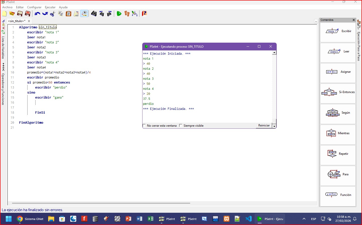This screenshot has width=362, height=225.
Task: Click the Undo arrow in toolbar
Action: pos(37,14)
